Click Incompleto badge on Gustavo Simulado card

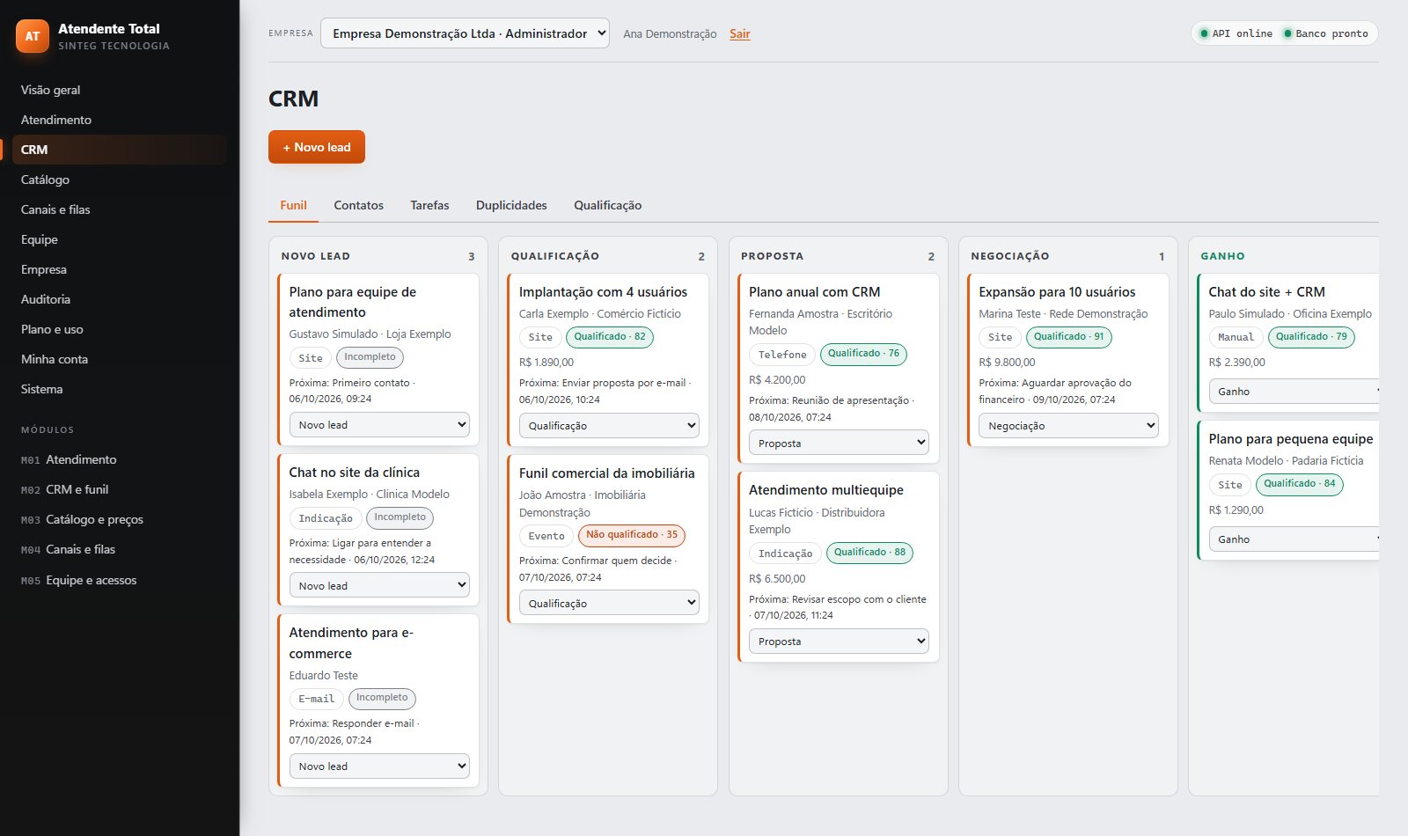[370, 357]
